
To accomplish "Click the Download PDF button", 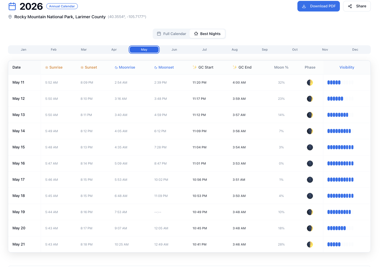I will point(318,6).
